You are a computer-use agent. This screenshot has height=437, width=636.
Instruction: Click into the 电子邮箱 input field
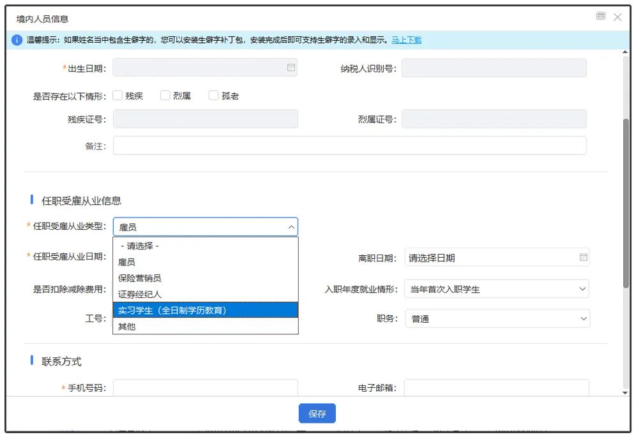(x=496, y=387)
